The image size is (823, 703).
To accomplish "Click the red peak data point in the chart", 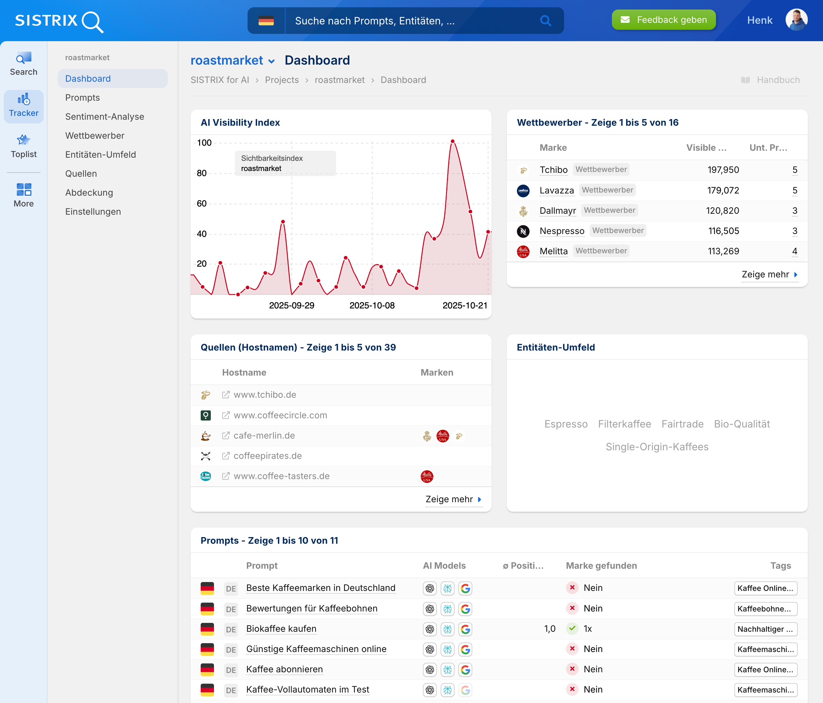I will 452,142.
